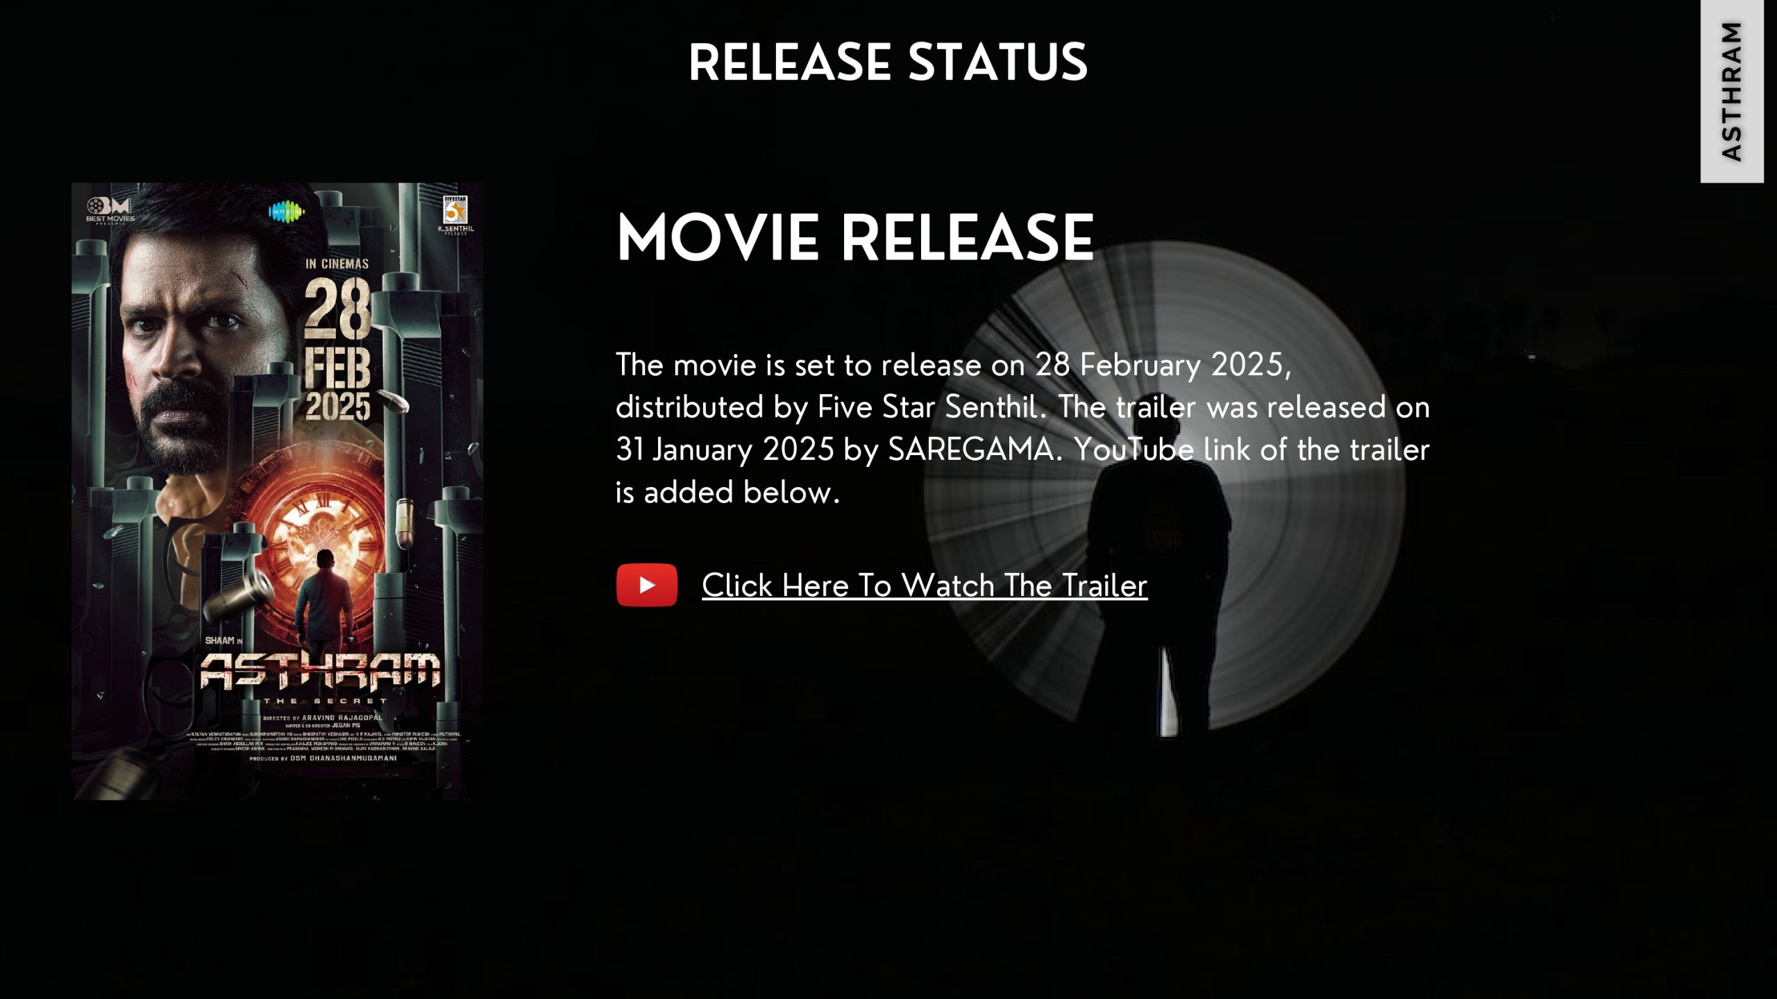Click the 28 FEB 2025 date on the poster
This screenshot has width=1777, height=999.
click(x=338, y=350)
